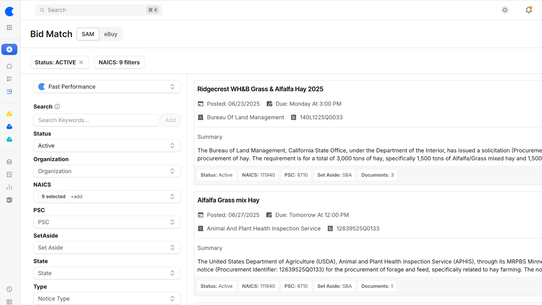This screenshot has height=305, width=542.
Task: Toggle the light/dark theme sun icon
Action: pyautogui.click(x=505, y=10)
